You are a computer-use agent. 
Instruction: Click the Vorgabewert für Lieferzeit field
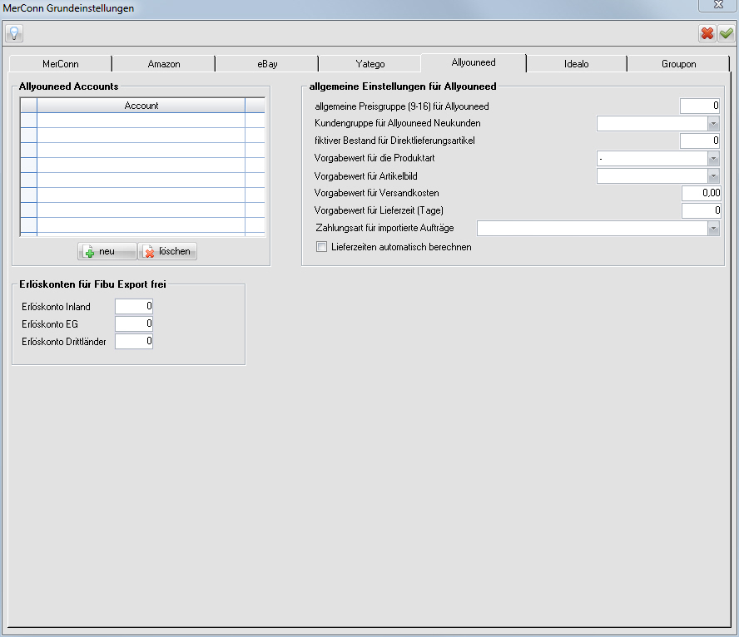pyautogui.click(x=701, y=210)
